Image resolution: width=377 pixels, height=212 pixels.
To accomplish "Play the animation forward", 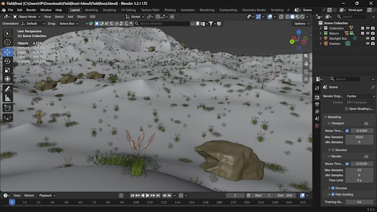I will pos(147,196).
